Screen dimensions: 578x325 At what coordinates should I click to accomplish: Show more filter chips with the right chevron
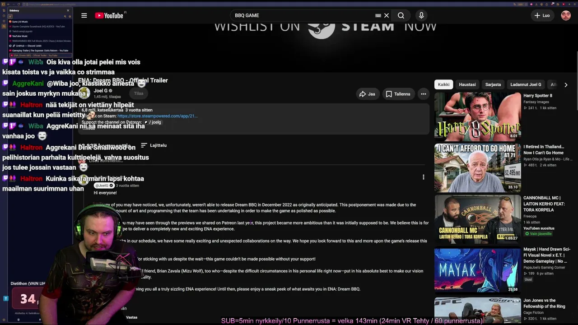tap(566, 85)
